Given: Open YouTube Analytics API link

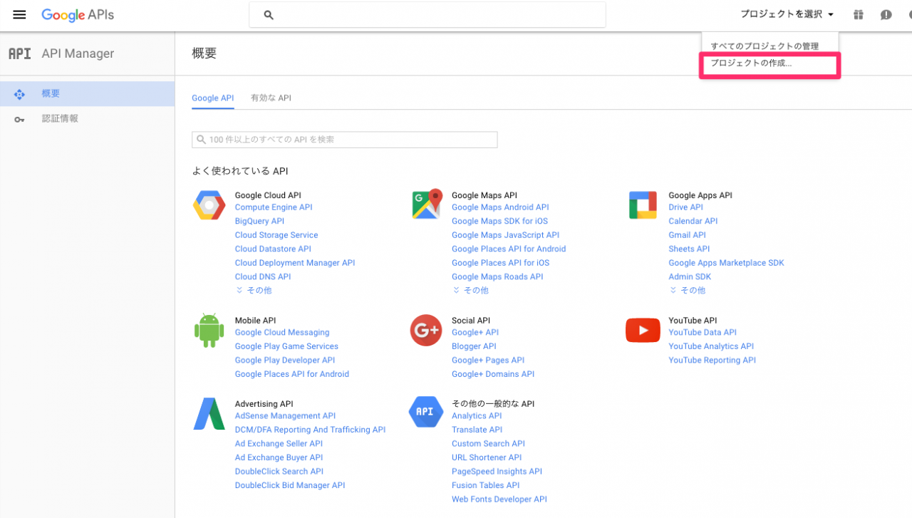Looking at the screenshot, I should [x=711, y=346].
